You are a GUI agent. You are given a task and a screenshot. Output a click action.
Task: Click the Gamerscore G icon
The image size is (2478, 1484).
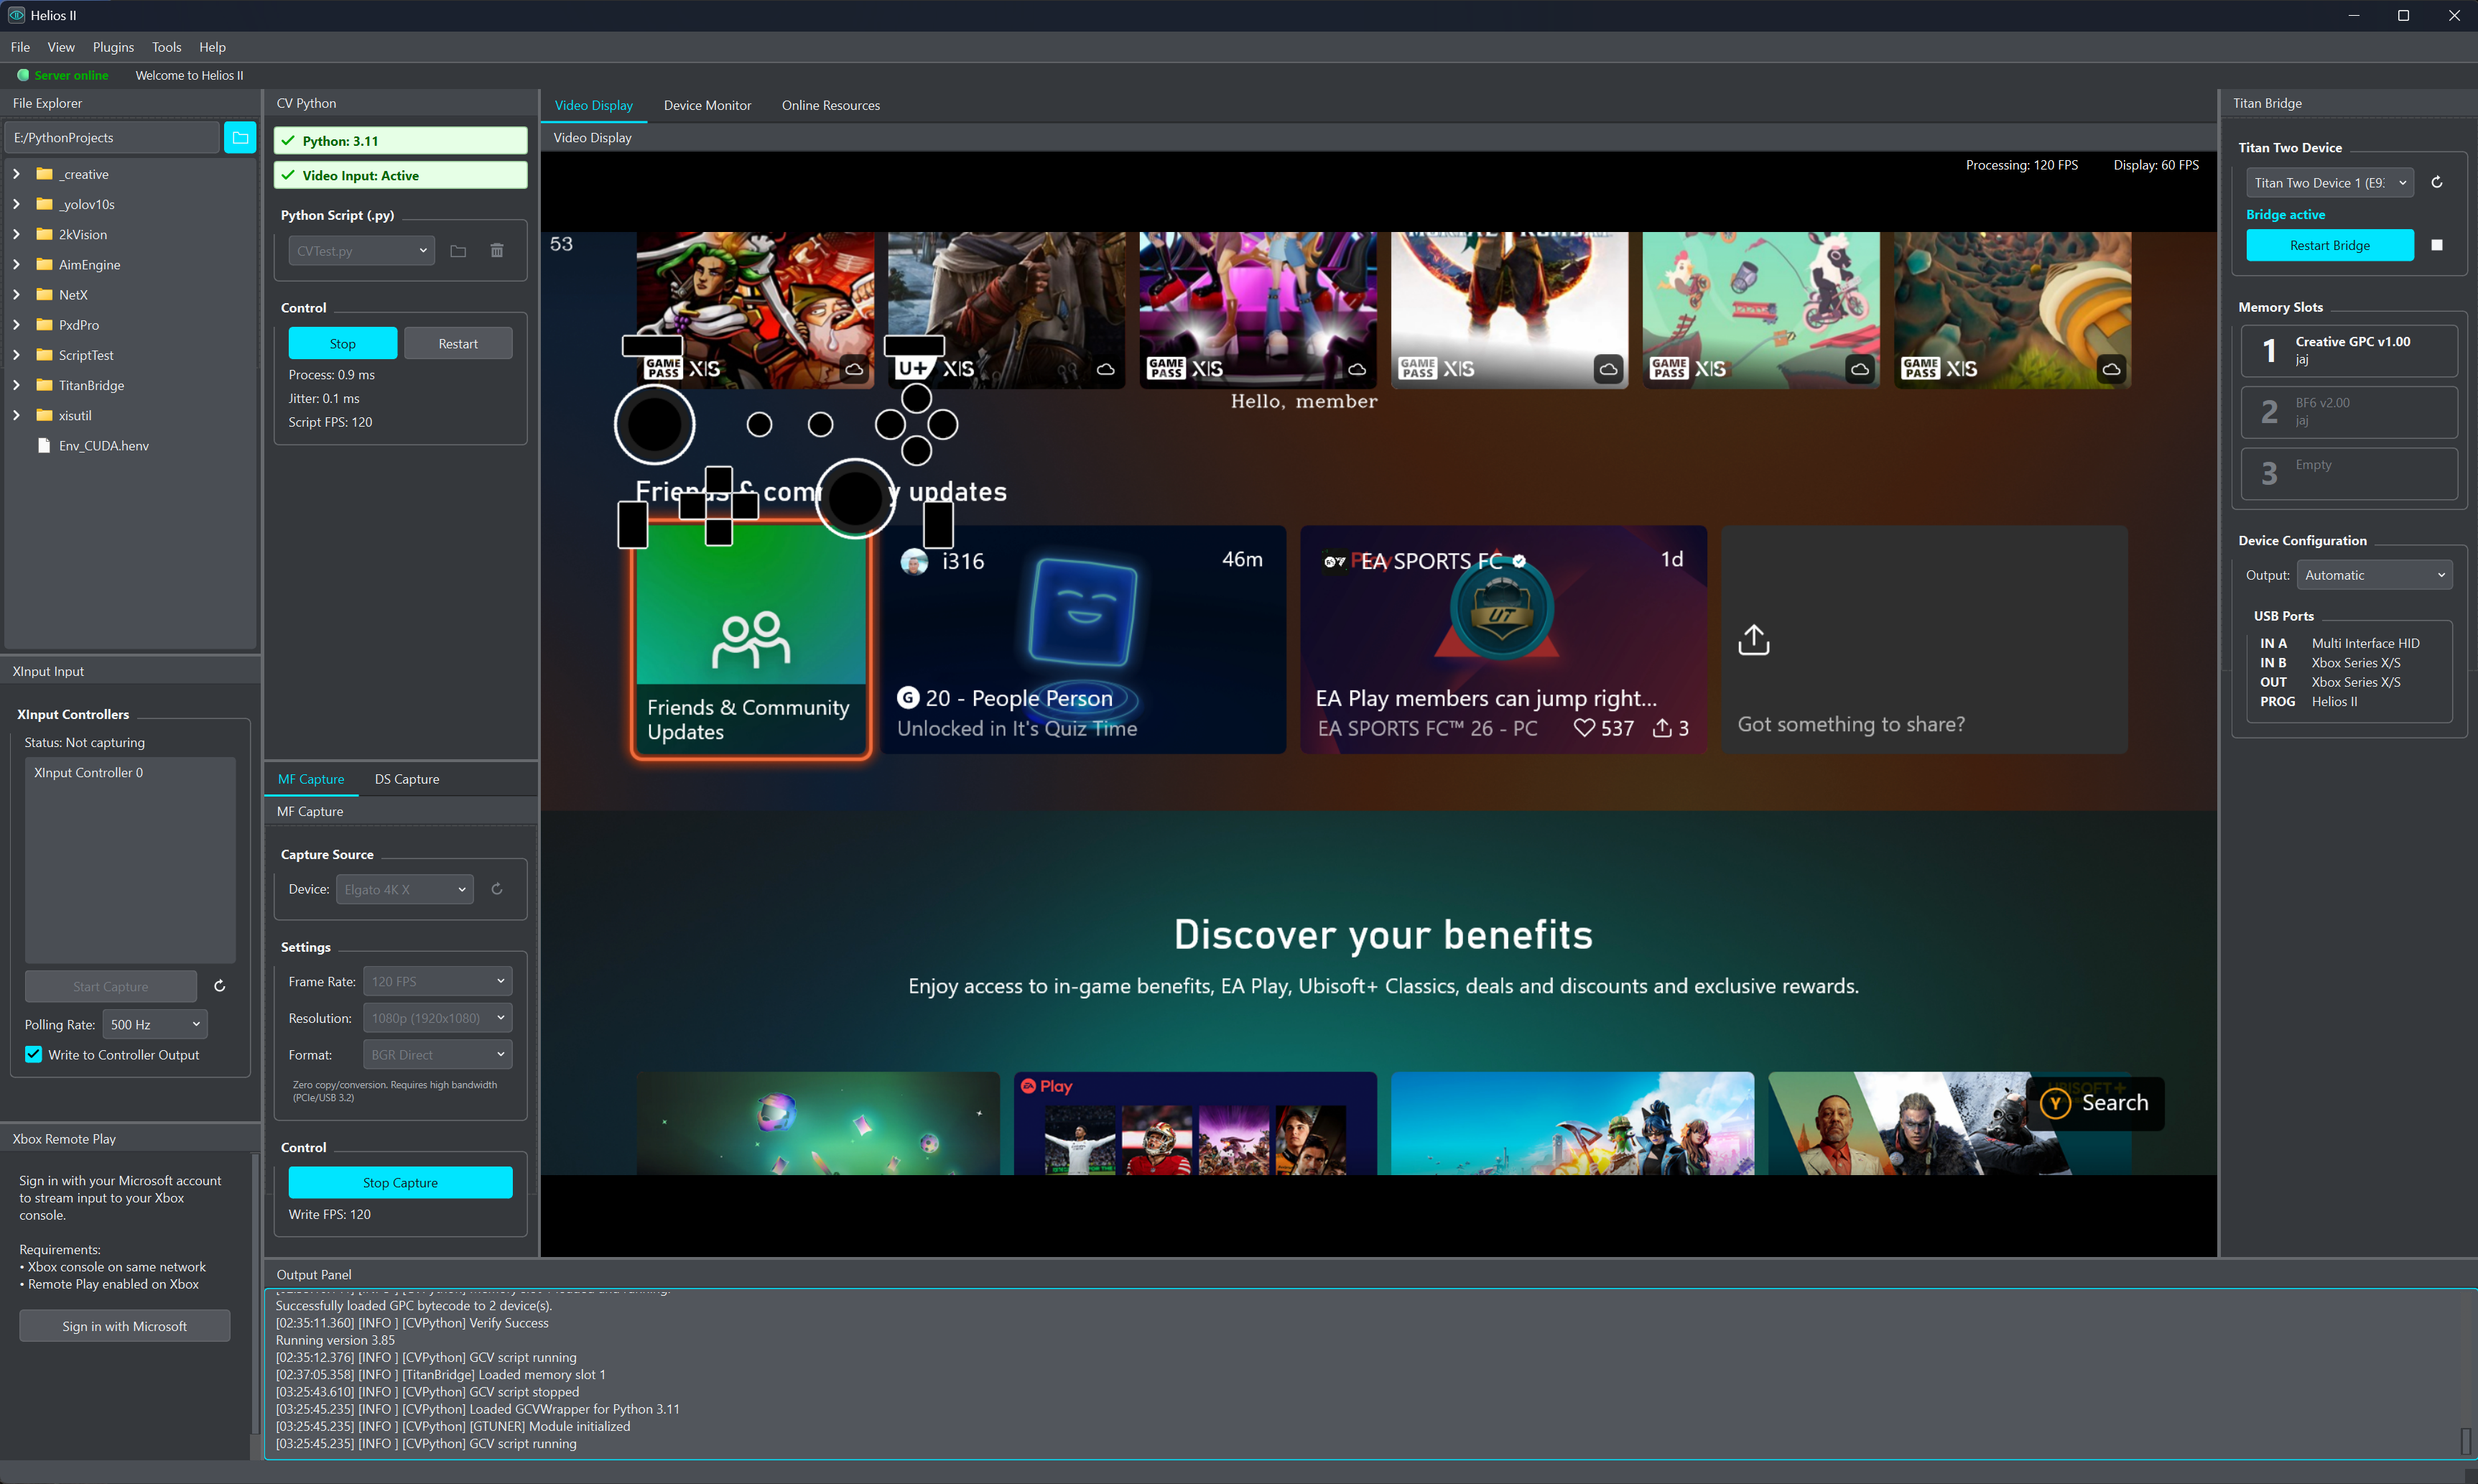point(908,698)
